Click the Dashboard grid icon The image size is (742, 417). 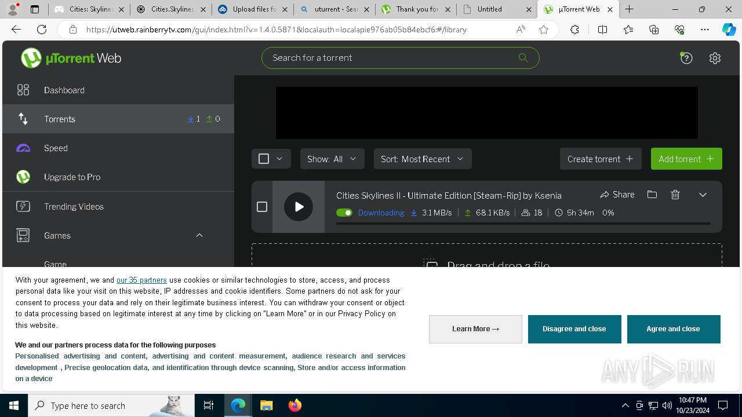[x=23, y=90]
